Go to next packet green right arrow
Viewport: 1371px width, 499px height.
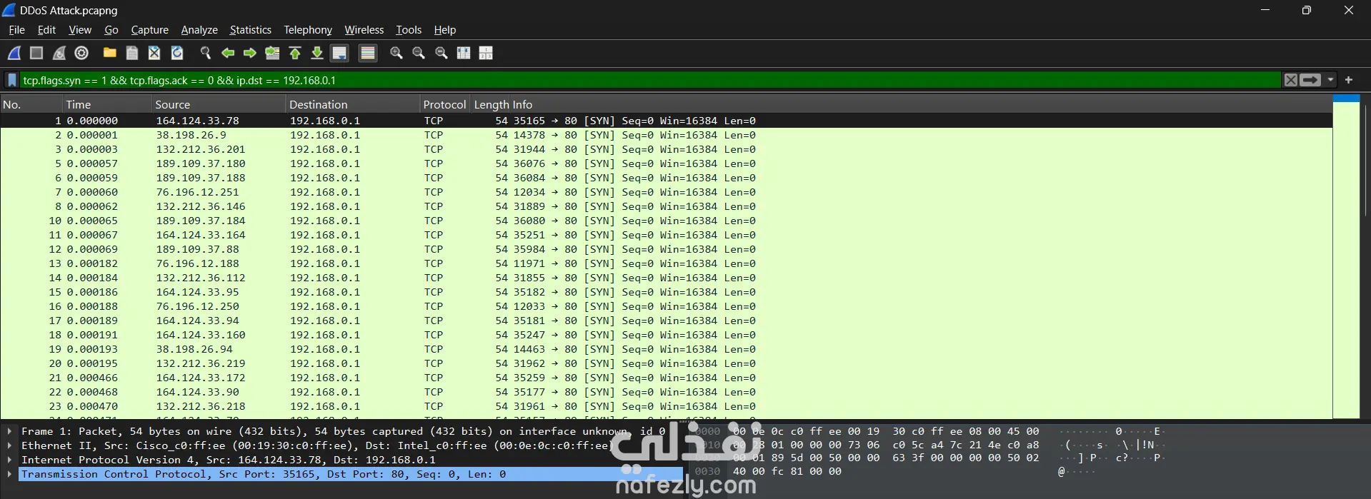click(250, 53)
